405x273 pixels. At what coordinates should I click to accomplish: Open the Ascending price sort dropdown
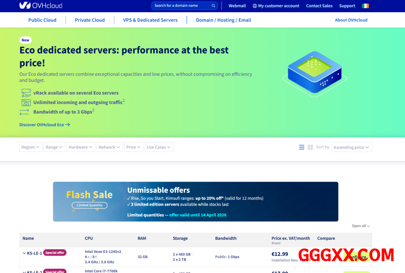click(351, 147)
